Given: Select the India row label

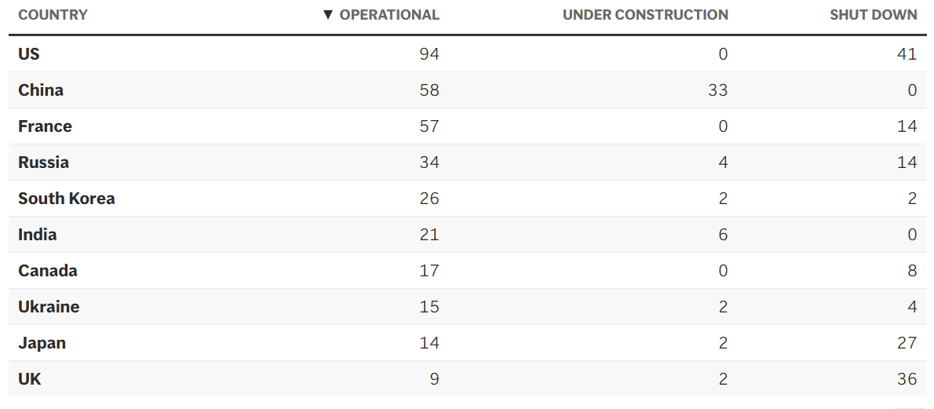Looking at the screenshot, I should click(x=38, y=235).
